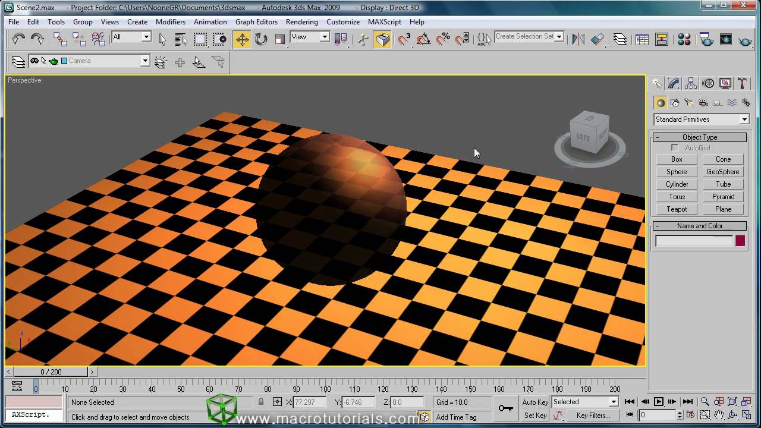Click the object color swatch
Screen dimensions: 761x428
click(740, 241)
